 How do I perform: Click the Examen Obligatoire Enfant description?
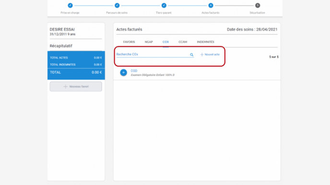coord(153,75)
